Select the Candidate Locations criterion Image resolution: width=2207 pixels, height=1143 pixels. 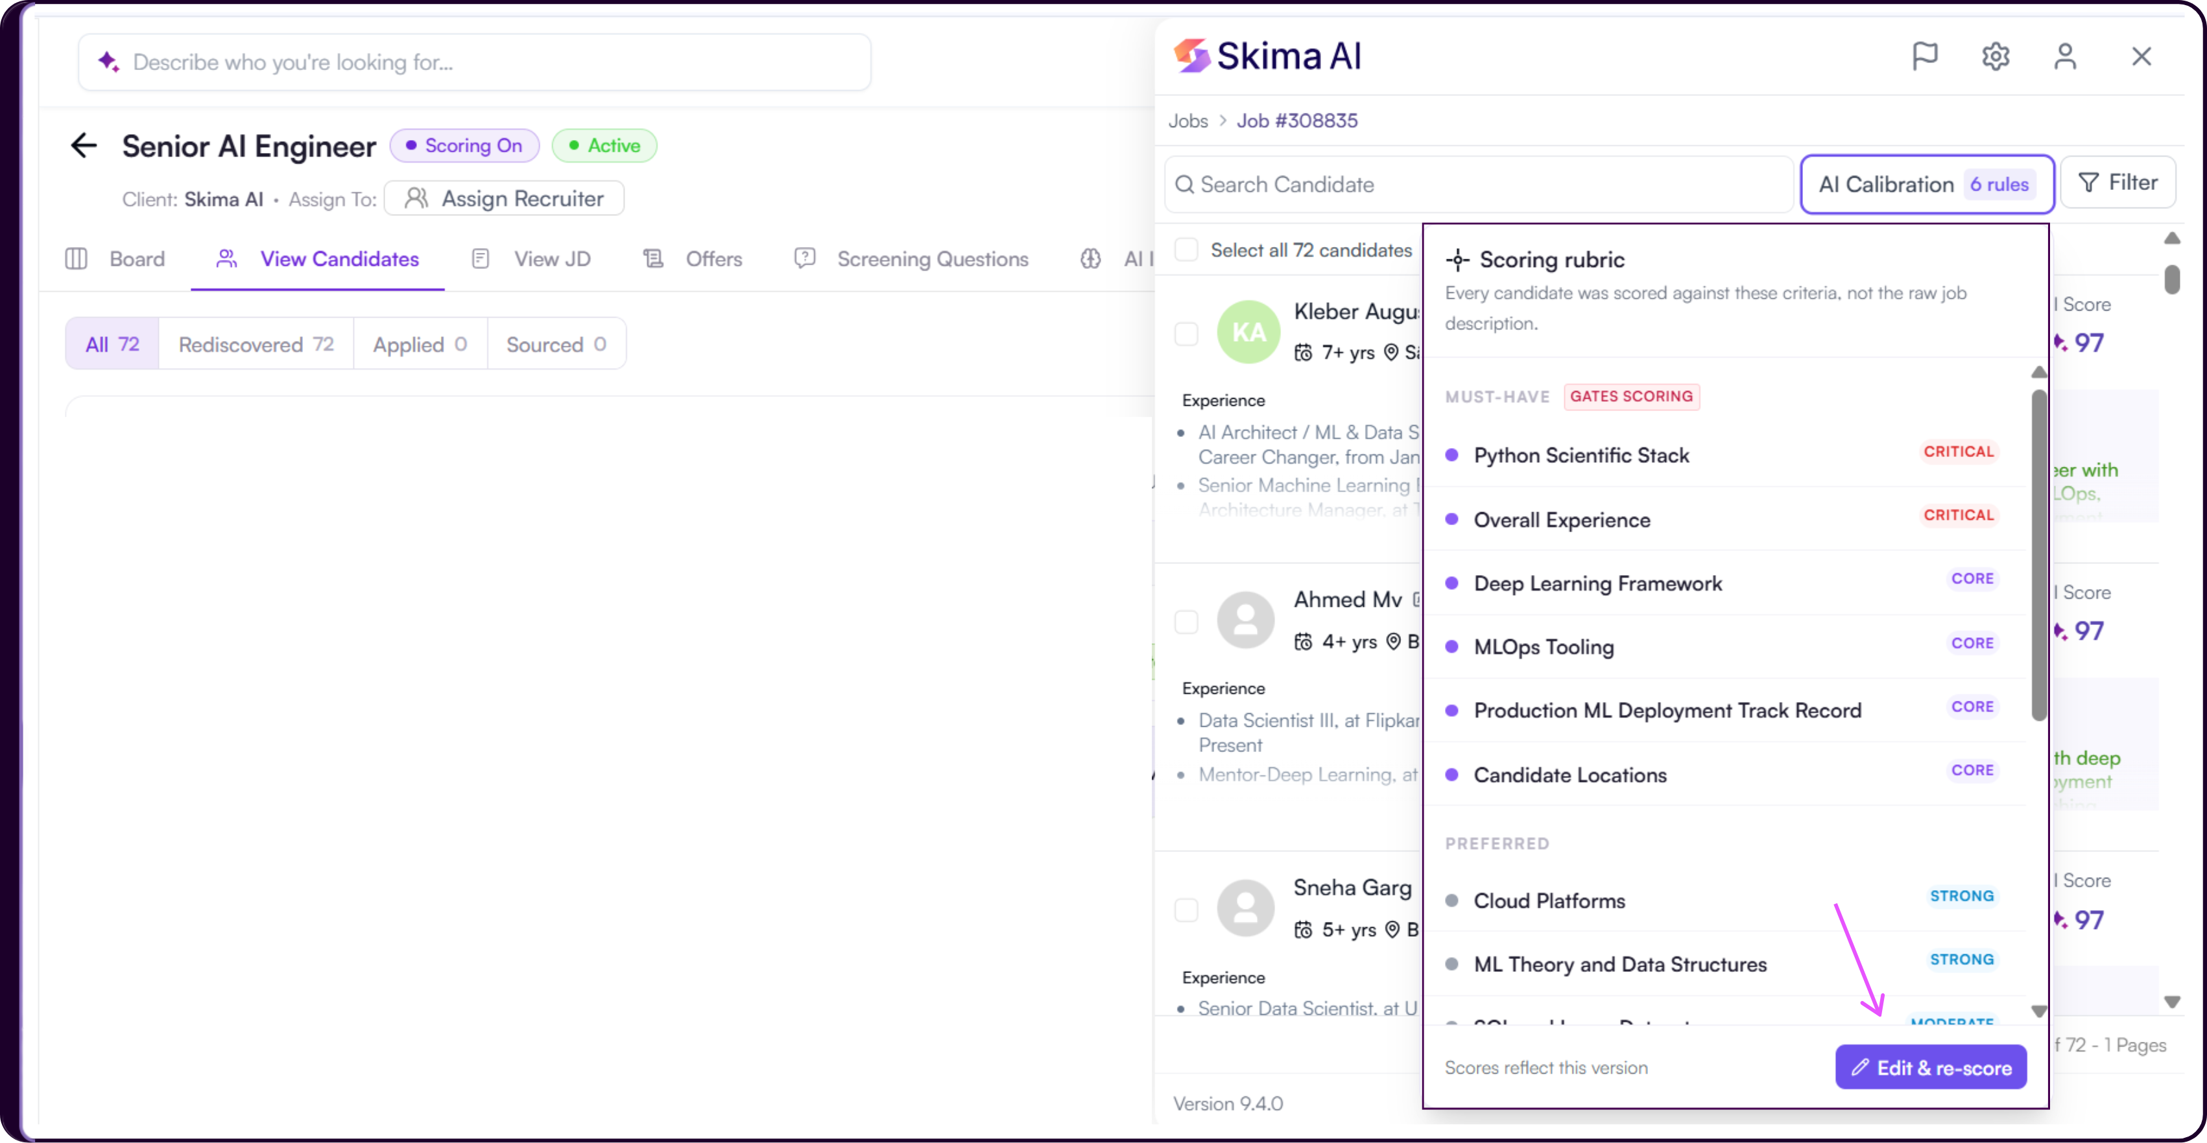[1724, 774]
